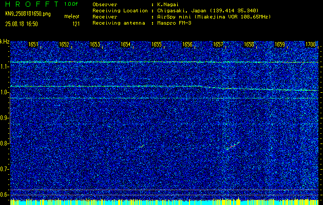The width and height of the screenshot is (323, 205).
Task: Click the 1700 time marker
Action: 311,45
